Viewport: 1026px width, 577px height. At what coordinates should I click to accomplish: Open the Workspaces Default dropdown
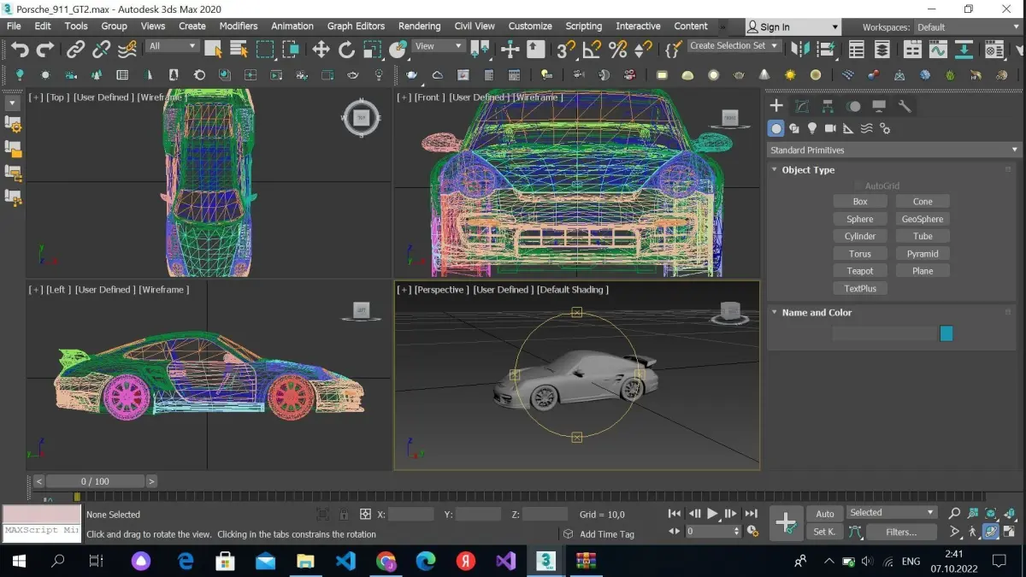[x=967, y=27]
